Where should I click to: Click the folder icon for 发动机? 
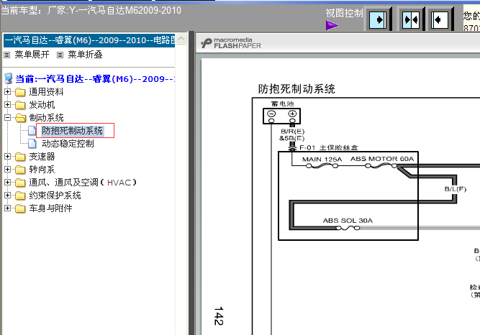(x=20, y=105)
